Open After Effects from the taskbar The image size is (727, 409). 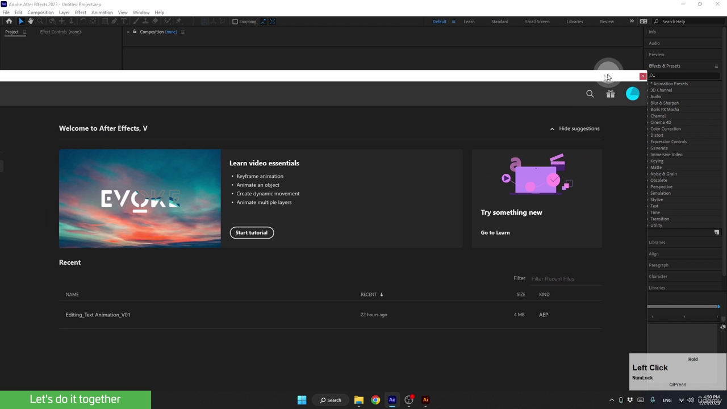click(x=392, y=400)
